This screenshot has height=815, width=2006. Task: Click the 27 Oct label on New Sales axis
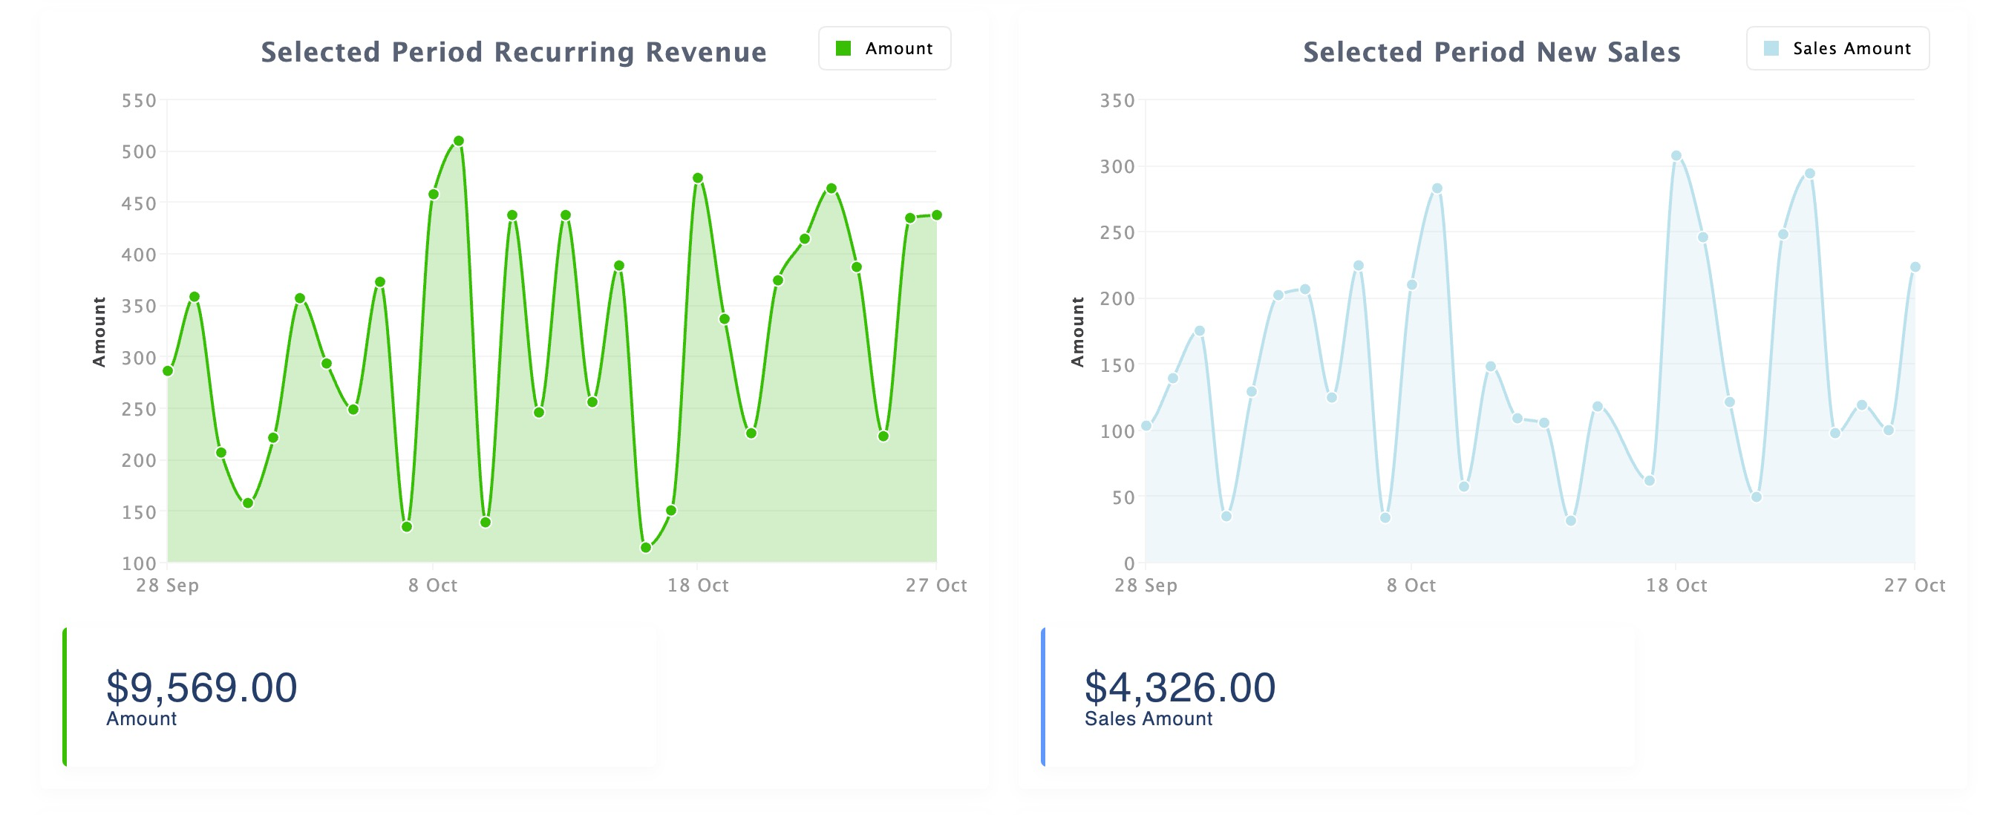pos(1914,586)
